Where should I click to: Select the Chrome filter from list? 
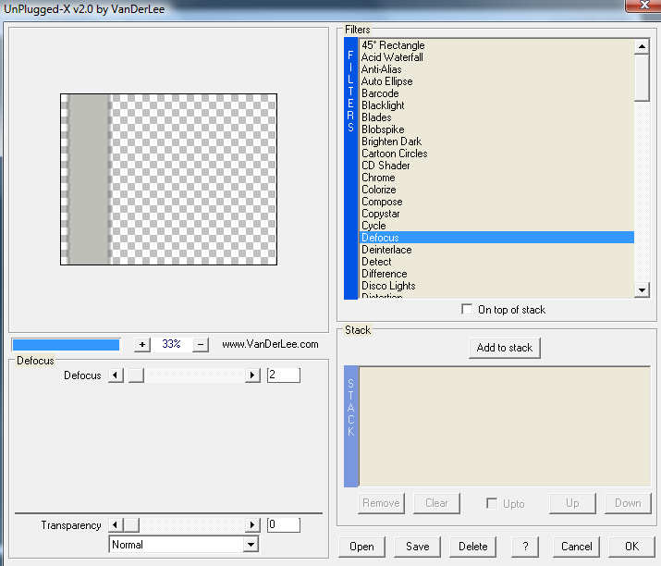coord(378,178)
